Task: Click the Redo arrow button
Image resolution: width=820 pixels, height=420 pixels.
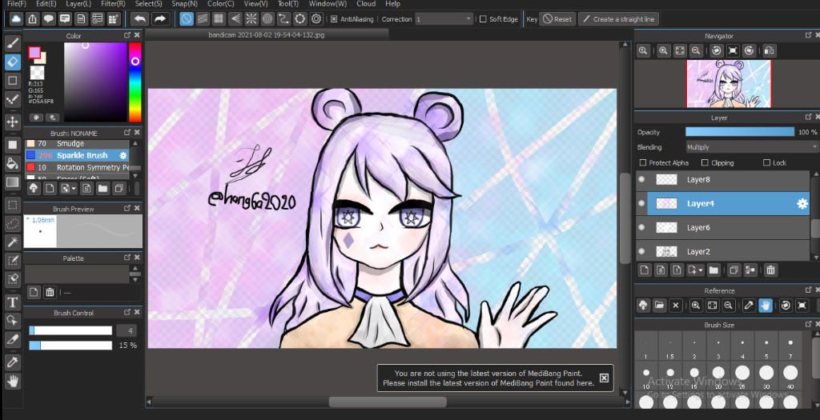Action: [160, 19]
